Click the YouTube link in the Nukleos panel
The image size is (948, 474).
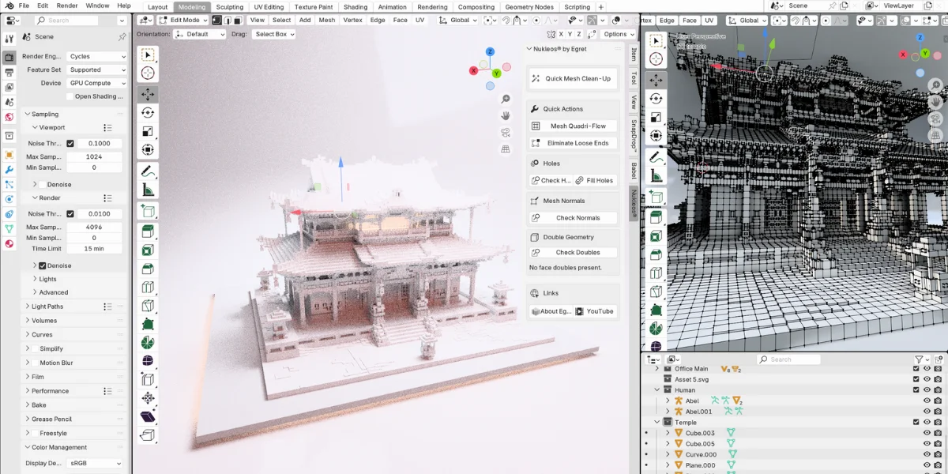click(x=596, y=311)
